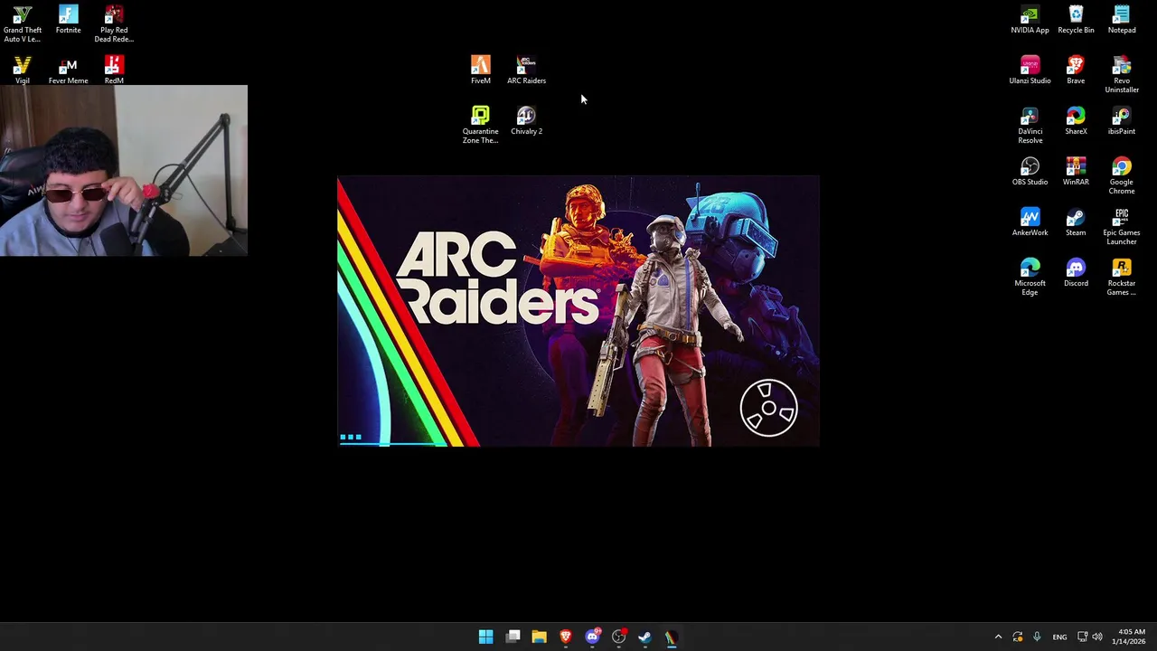
Task: Open ibisPaint desktop shortcut
Action: click(1122, 121)
